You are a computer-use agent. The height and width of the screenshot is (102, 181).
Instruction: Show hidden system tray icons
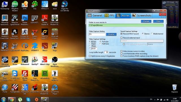point(155,100)
